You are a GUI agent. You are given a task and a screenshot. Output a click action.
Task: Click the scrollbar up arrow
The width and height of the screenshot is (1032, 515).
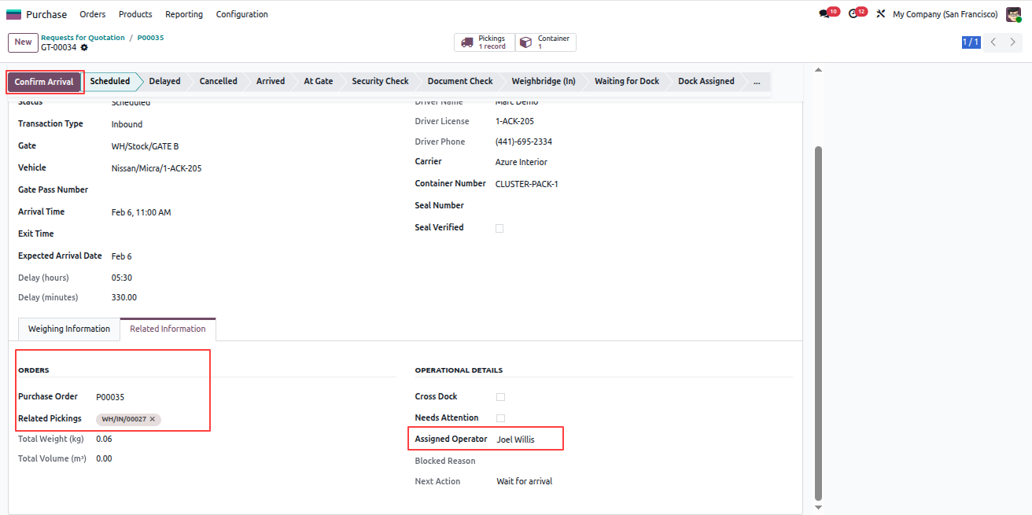coord(818,70)
